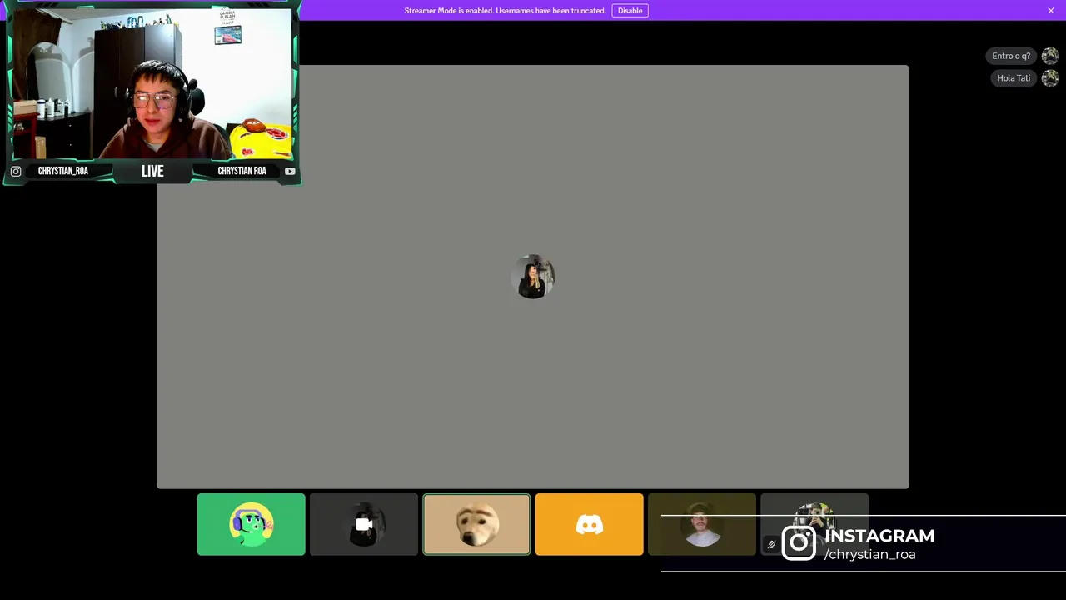Click the large Instagram logo in banner
The image size is (1066, 600).
coord(799,543)
